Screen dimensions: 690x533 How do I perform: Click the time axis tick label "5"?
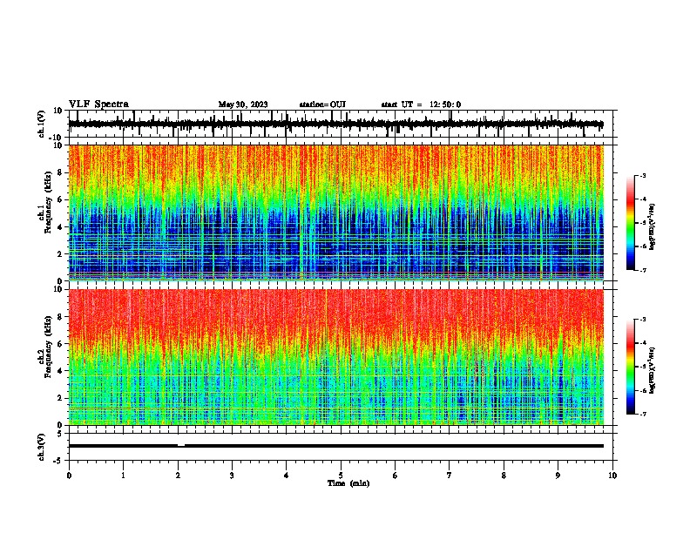tap(341, 476)
